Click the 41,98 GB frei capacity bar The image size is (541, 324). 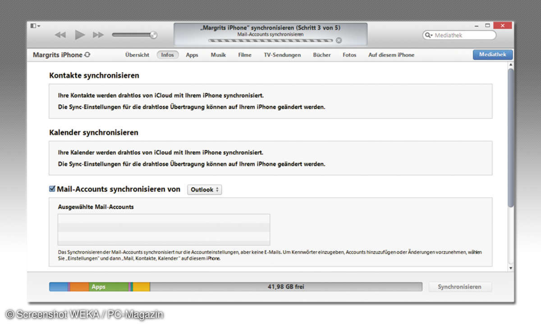286,287
